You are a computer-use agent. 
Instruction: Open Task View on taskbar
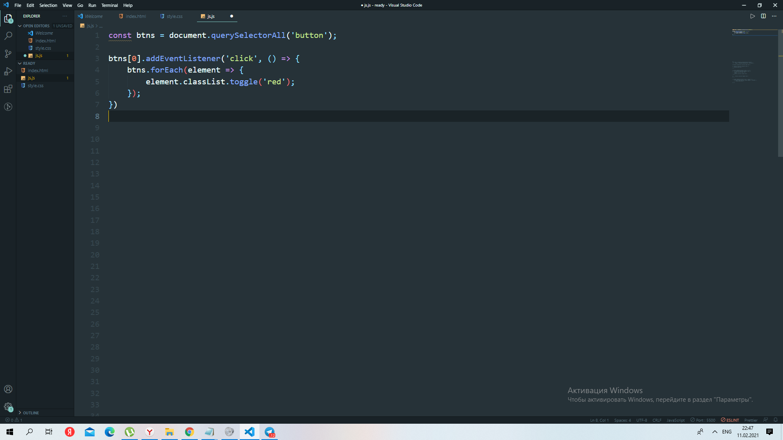(49, 432)
